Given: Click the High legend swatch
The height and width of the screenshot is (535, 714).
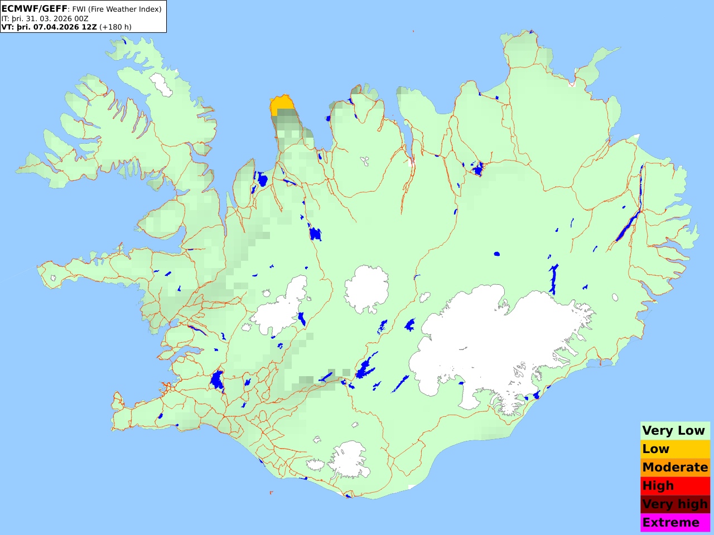Looking at the screenshot, I should 675,485.
